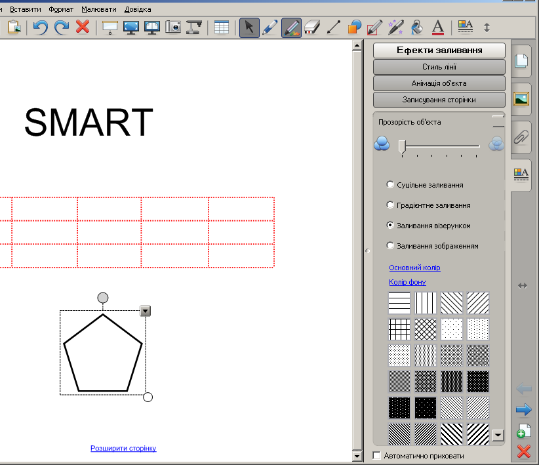Select the Fill bucket tool

click(x=416, y=28)
